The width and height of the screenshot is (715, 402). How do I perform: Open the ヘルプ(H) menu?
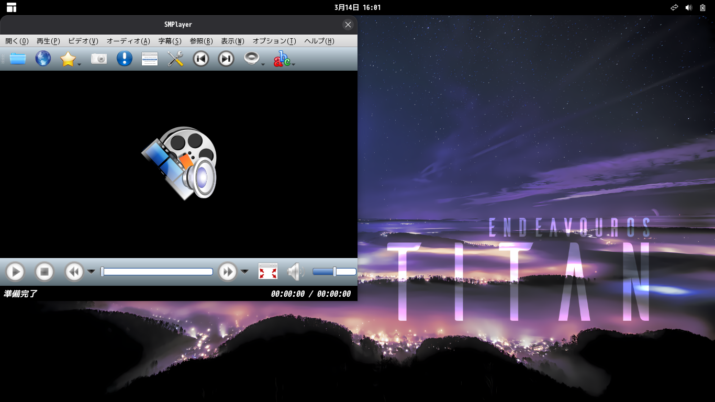[x=319, y=41]
